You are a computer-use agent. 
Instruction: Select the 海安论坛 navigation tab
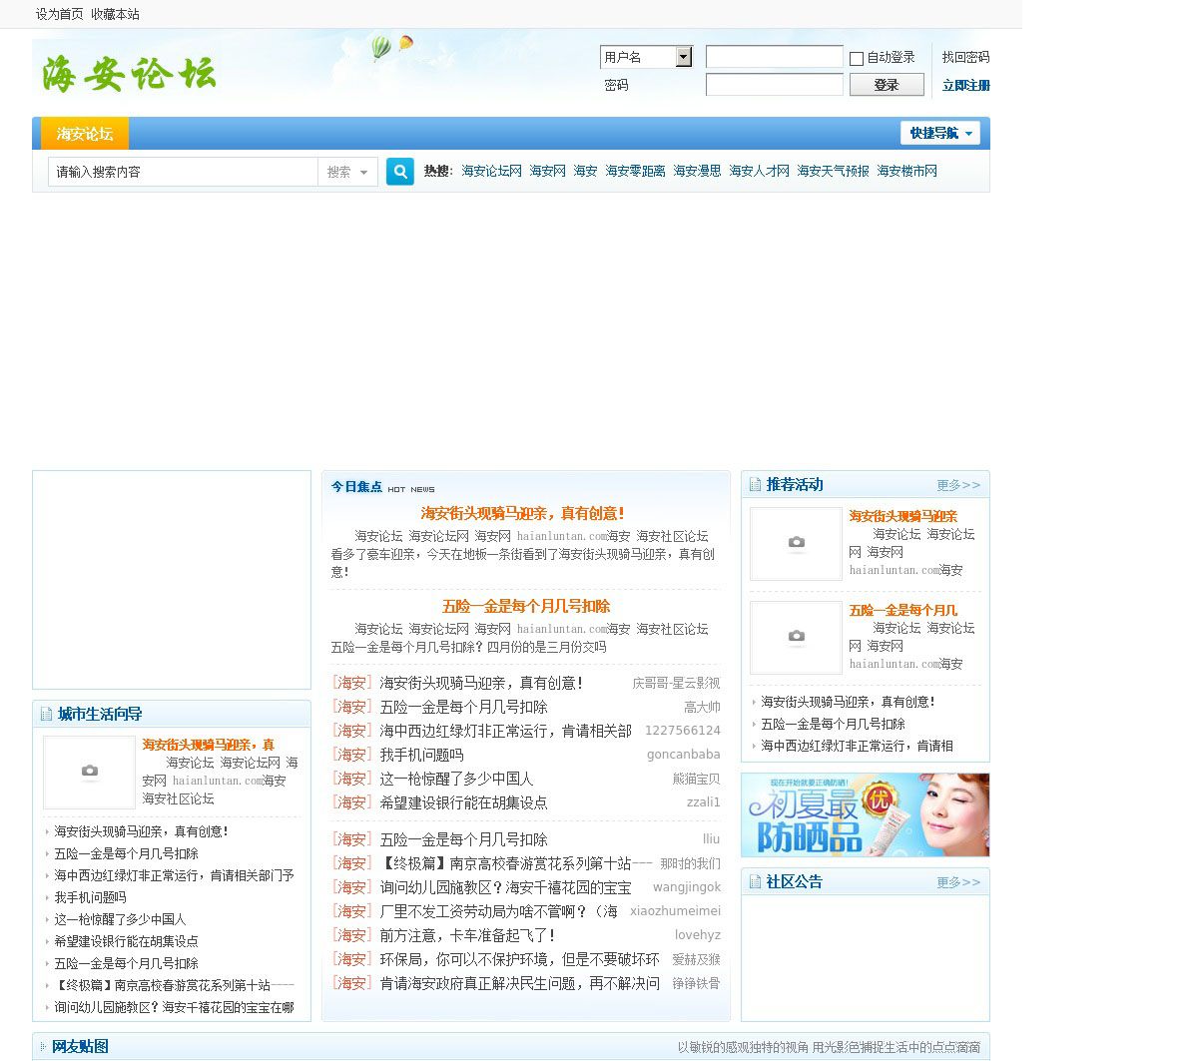pyautogui.click(x=85, y=134)
